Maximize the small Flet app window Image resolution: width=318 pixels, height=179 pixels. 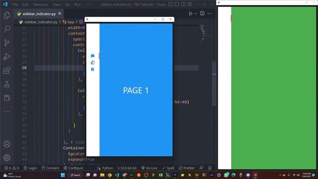(162, 19)
